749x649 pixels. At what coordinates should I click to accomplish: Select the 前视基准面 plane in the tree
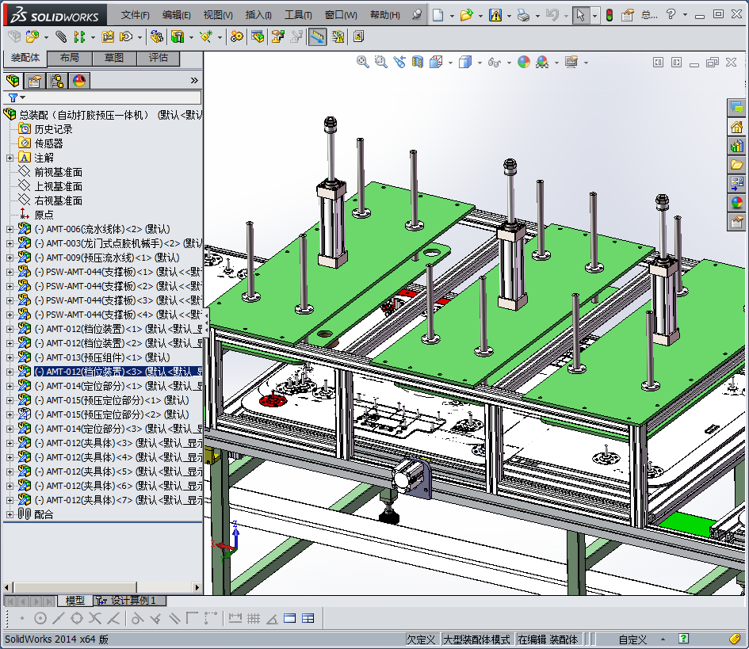coord(58,172)
